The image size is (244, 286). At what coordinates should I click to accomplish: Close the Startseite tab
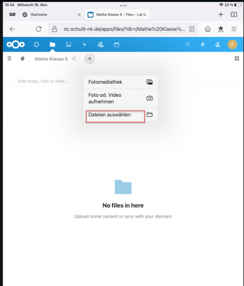pos(79,15)
